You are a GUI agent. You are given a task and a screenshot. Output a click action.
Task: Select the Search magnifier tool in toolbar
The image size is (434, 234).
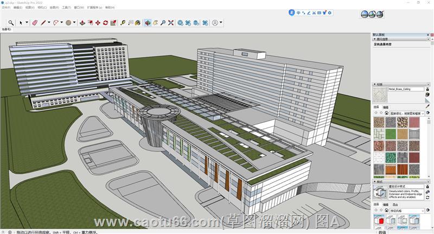(11, 23)
